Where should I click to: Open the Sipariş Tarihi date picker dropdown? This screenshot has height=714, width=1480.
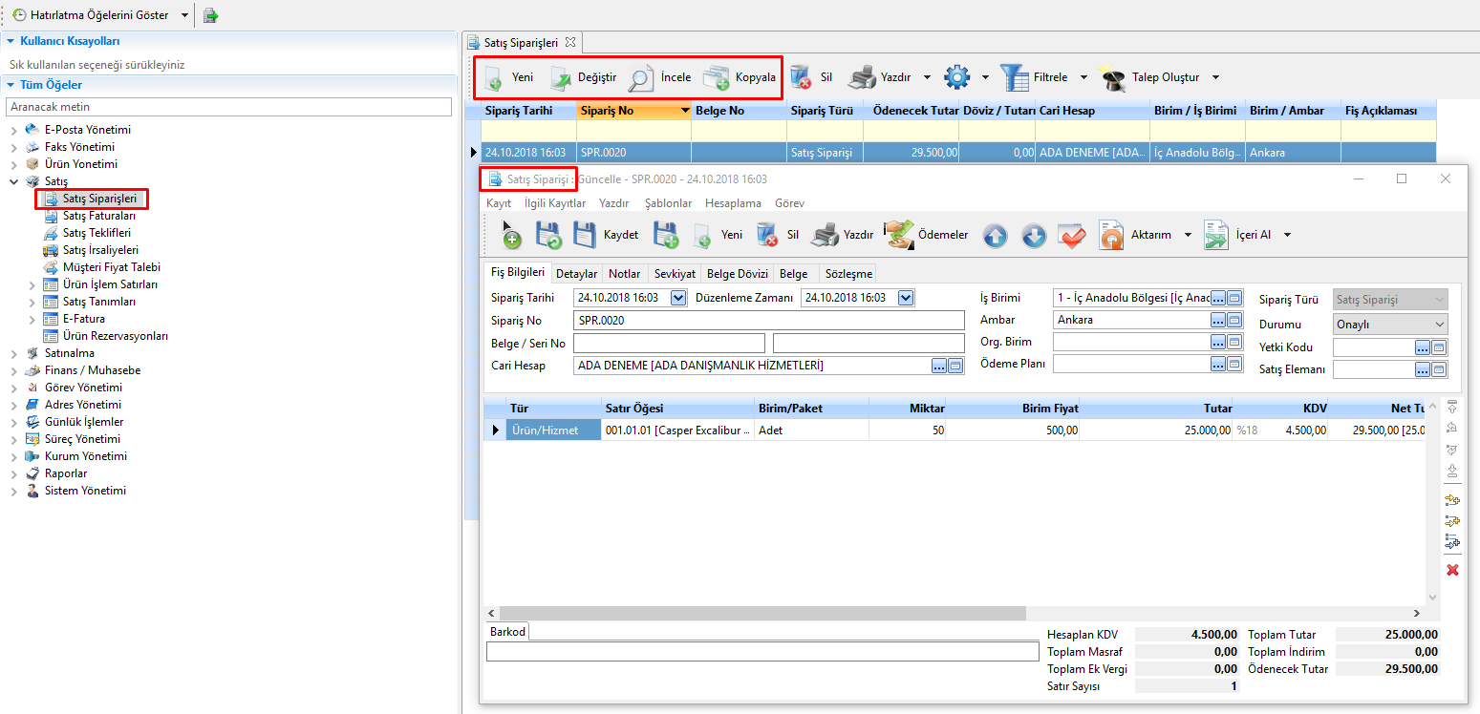pos(678,298)
